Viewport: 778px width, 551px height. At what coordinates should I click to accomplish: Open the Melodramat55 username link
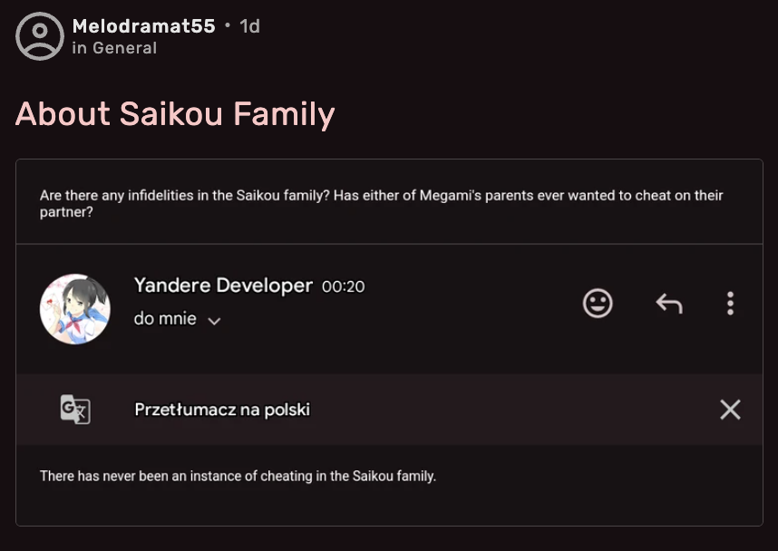[143, 26]
